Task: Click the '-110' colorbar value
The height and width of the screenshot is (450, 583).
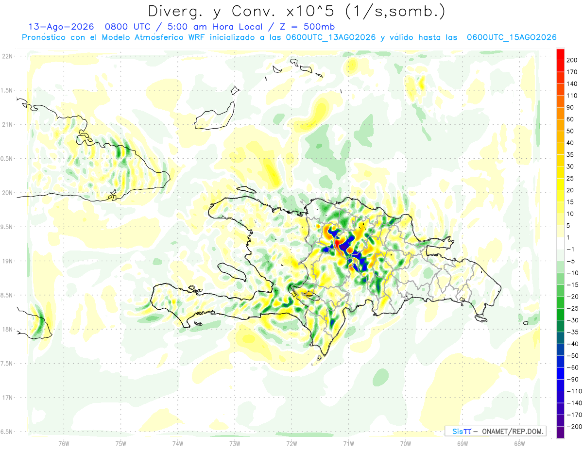Action: (x=574, y=391)
